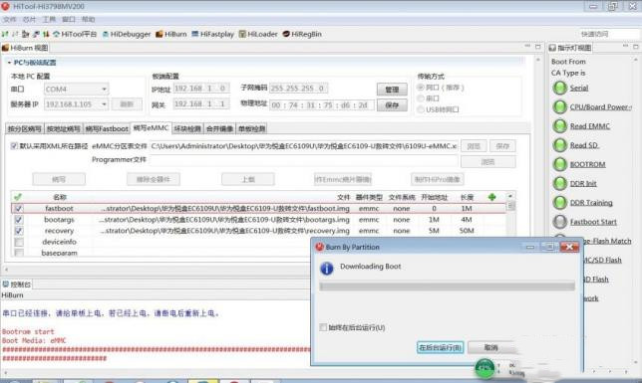Check the deviceinfo partition checkbox
This screenshot has width=642, height=383.
coord(18,242)
